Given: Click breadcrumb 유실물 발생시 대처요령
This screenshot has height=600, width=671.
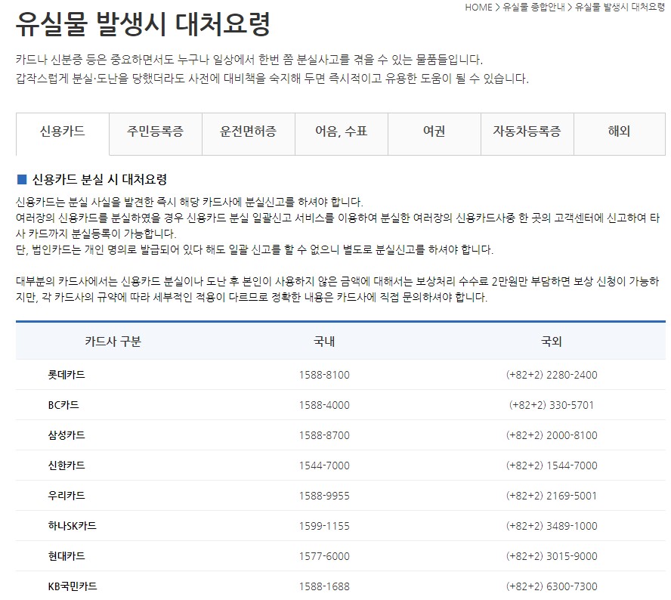Looking at the screenshot, I should (x=620, y=8).
